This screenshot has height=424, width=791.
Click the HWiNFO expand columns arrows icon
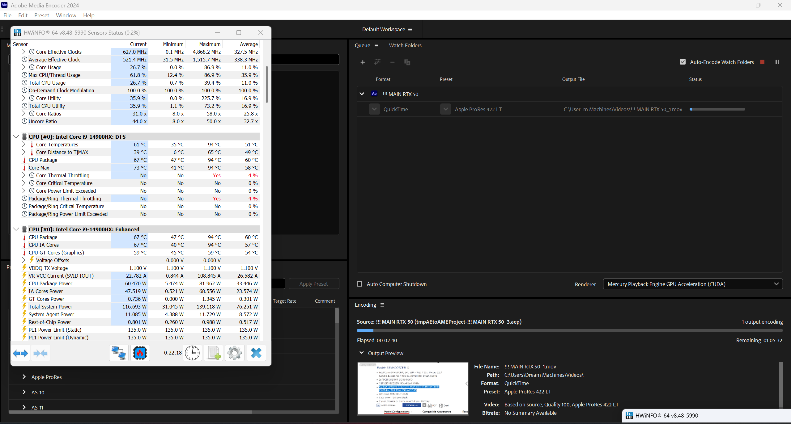point(21,353)
